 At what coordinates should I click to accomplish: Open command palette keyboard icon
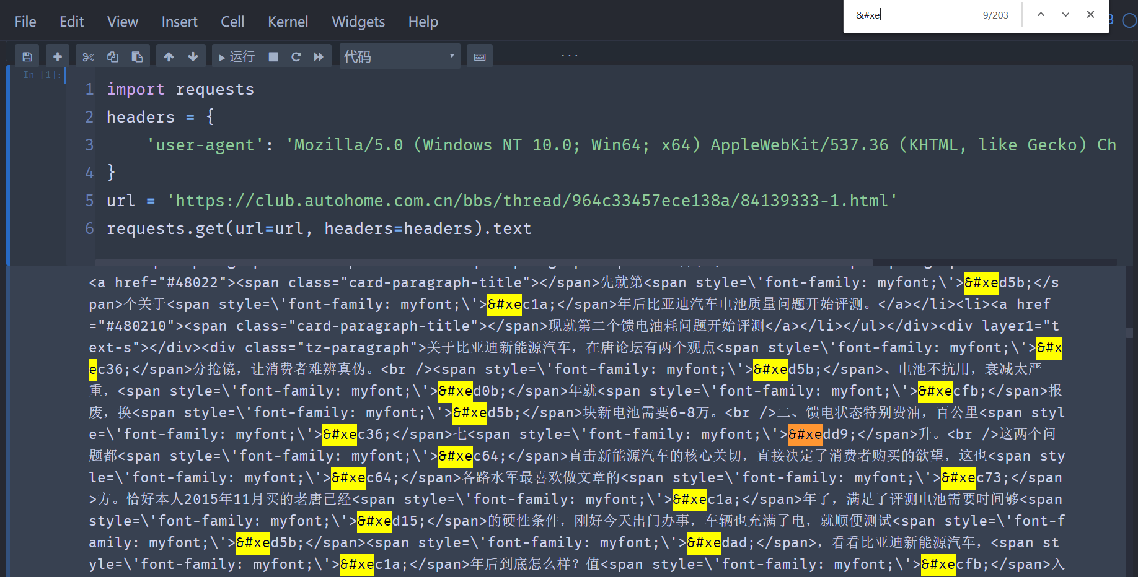480,56
